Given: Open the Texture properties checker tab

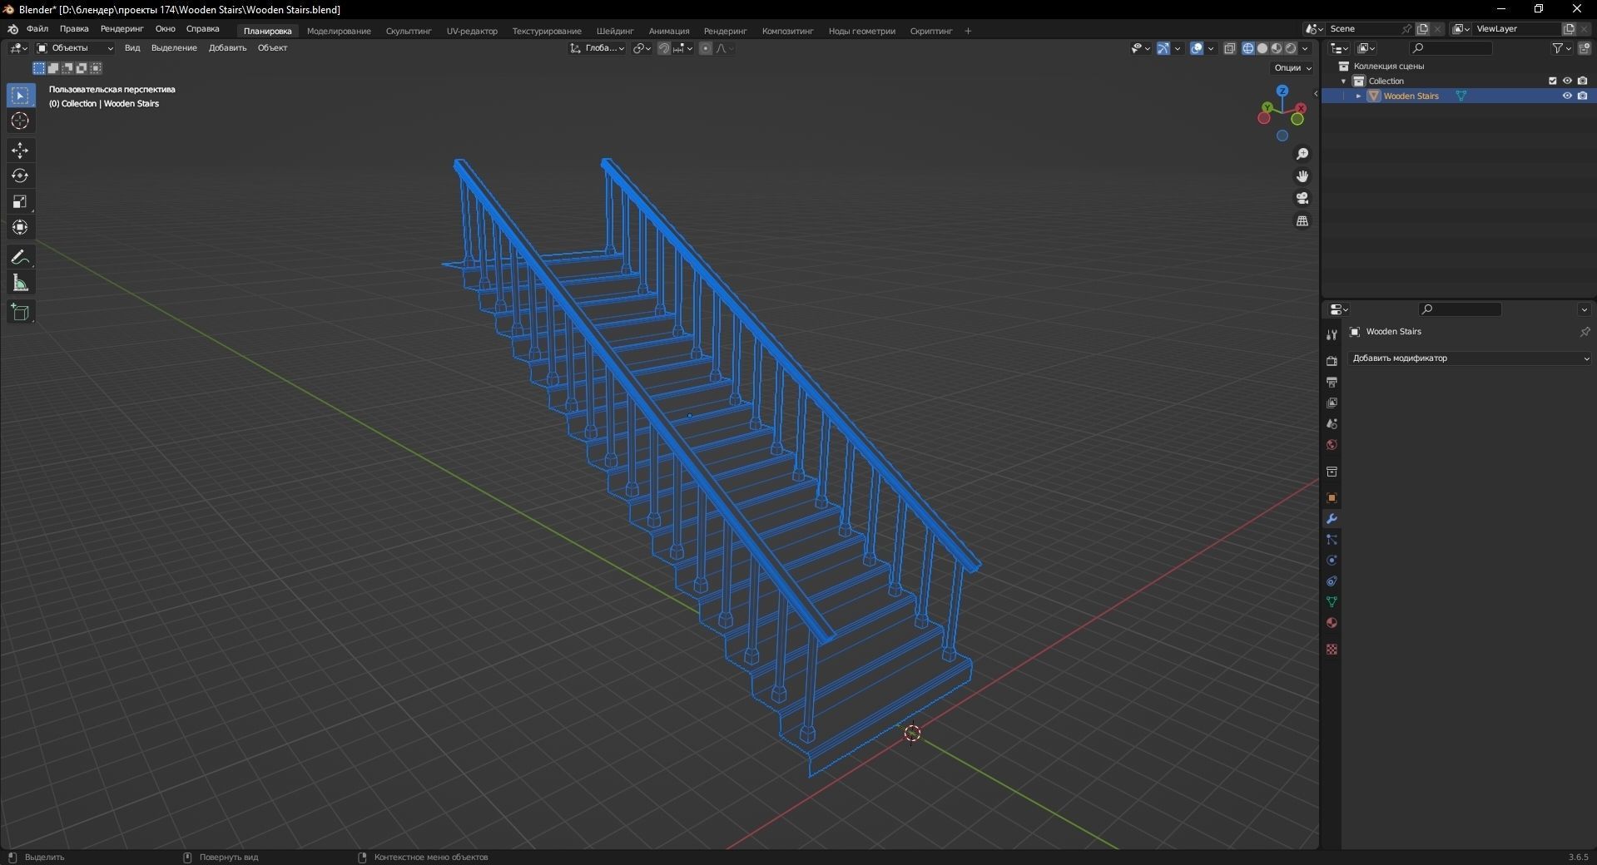Looking at the screenshot, I should click(x=1332, y=650).
